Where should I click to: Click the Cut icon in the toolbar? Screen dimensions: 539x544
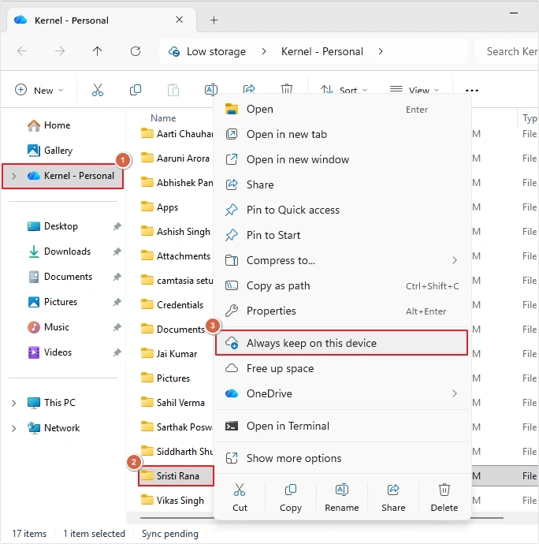point(98,90)
